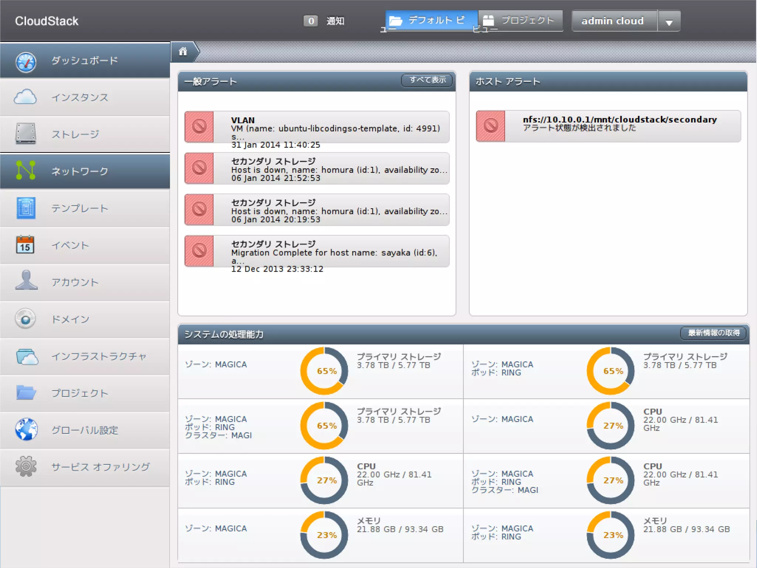Open Service Offerings gear icon
Screen dimensions: 757x568
26,466
